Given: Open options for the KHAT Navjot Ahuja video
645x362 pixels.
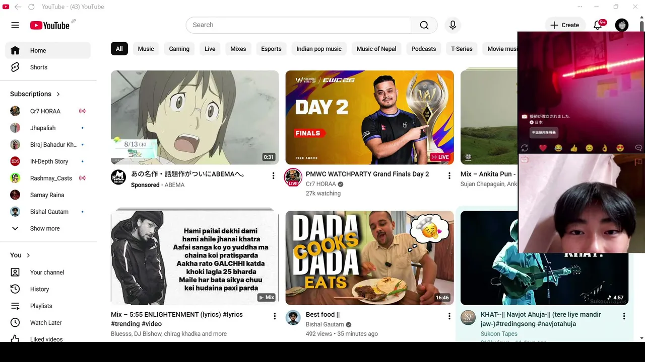Looking at the screenshot, I should (x=624, y=316).
